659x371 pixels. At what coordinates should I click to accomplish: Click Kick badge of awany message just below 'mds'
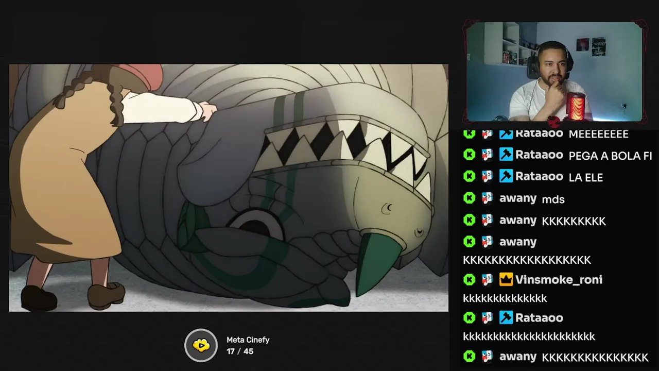pyautogui.click(x=469, y=220)
